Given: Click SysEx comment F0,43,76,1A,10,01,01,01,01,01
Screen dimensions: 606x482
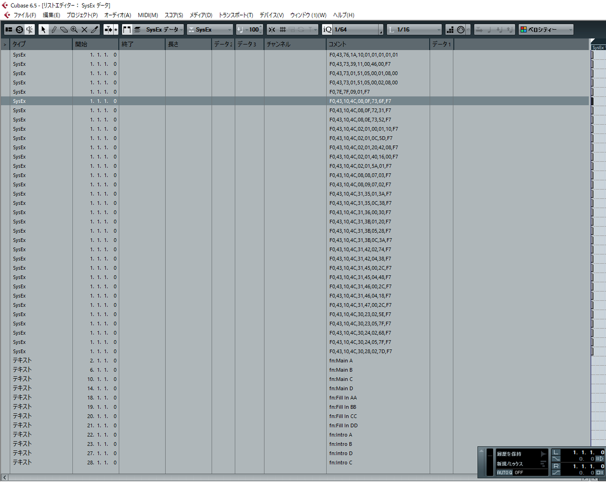Looking at the screenshot, I should coord(364,55).
